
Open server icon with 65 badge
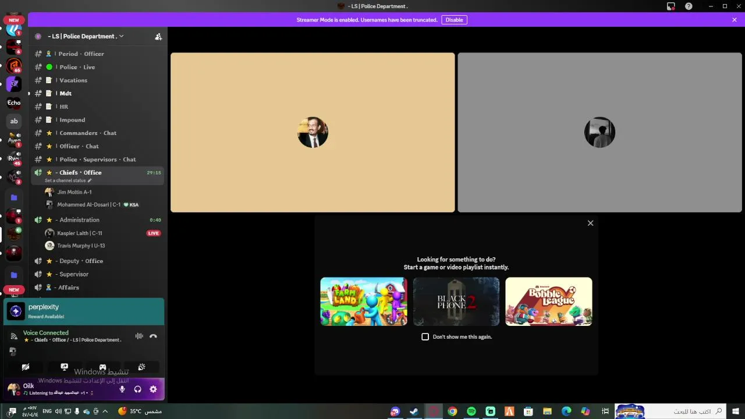[x=14, y=65]
